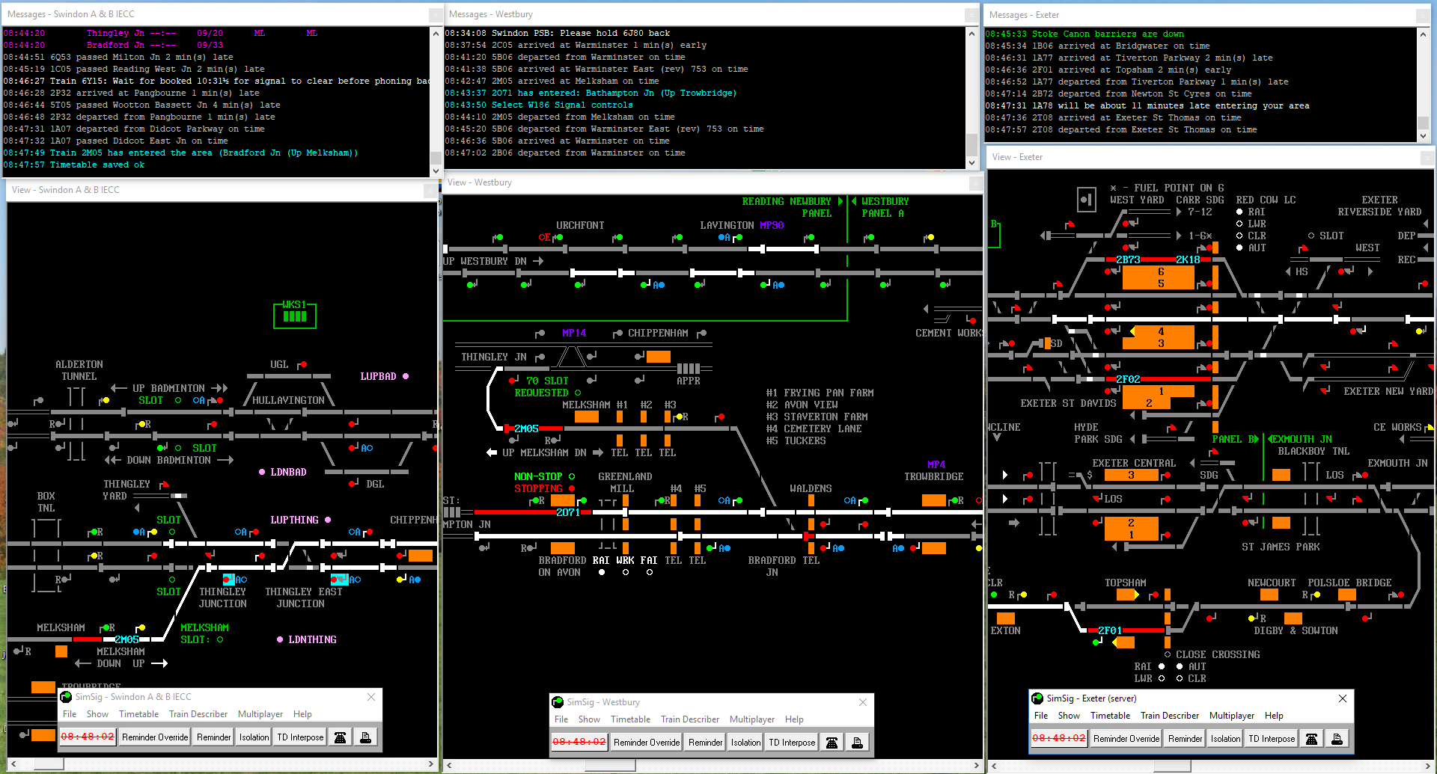Viewport: 1437px width, 774px height.
Task: Click scroll-up arrow in Swindon messages
Action: tap(436, 34)
